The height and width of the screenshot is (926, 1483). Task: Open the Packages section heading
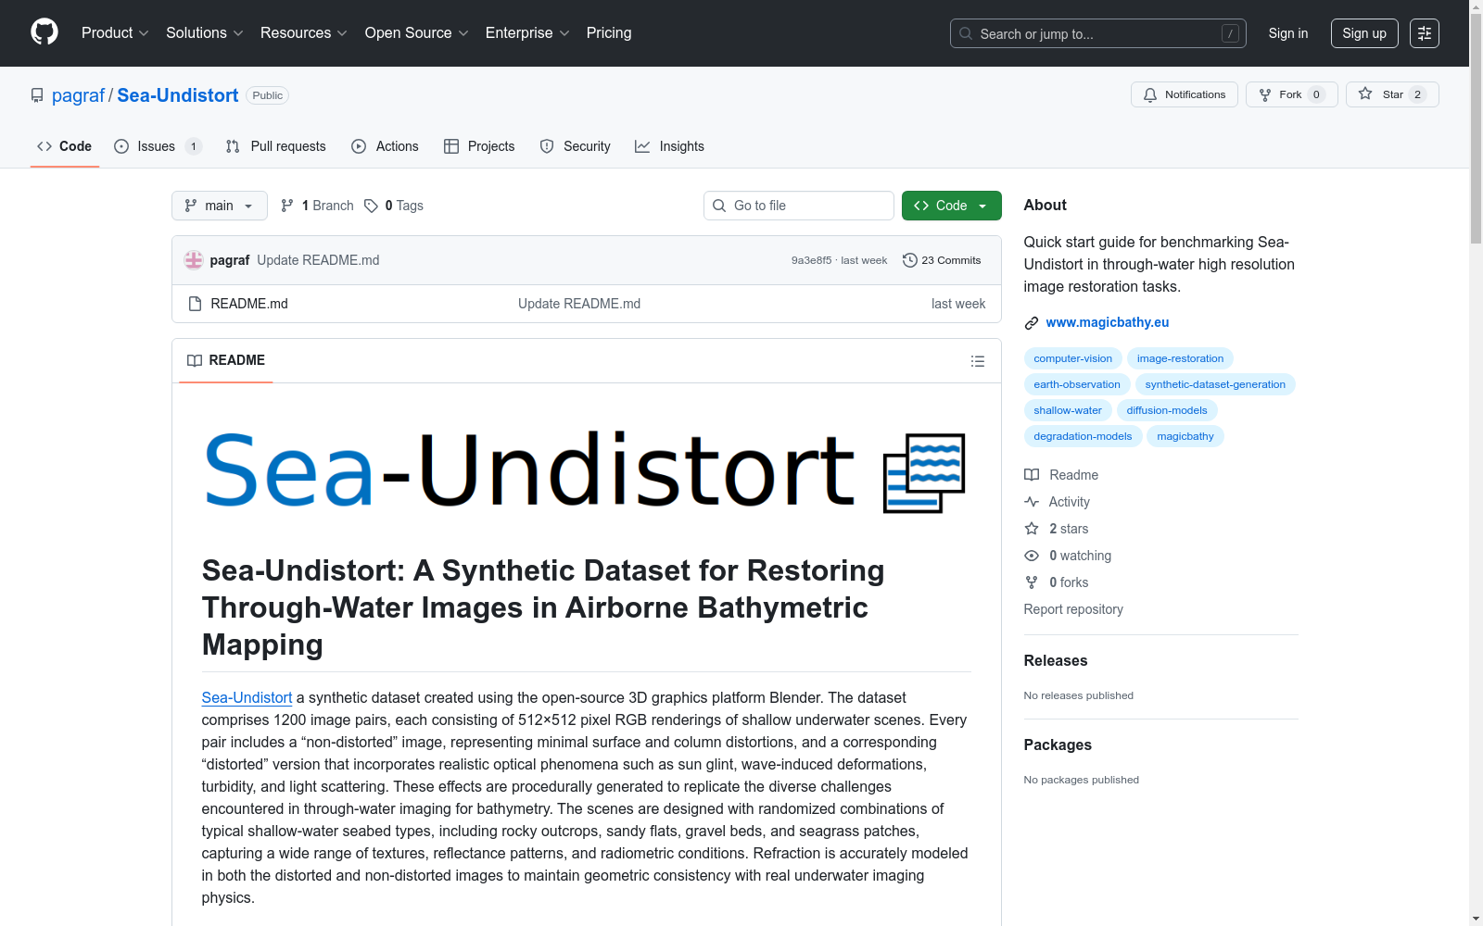1058,745
